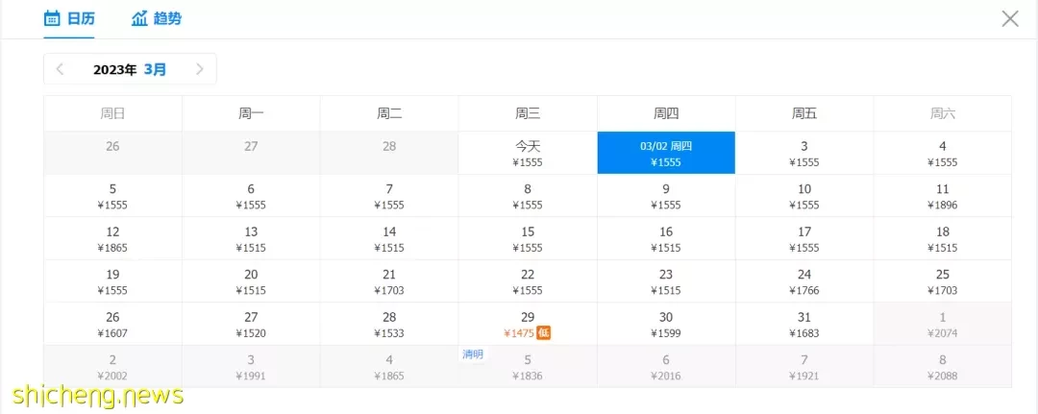
Task: Select March 26 priced ¥1607
Action: pyautogui.click(x=112, y=324)
